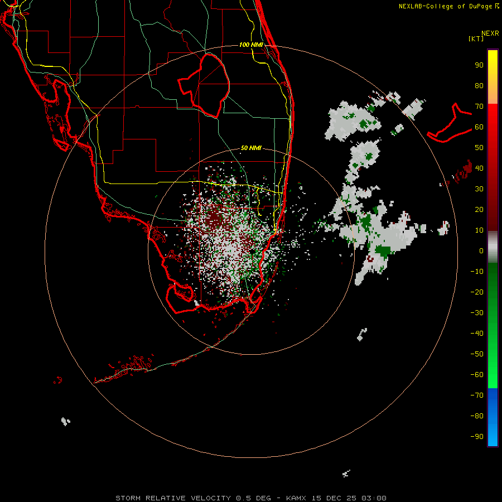The width and height of the screenshot is (502, 502).
Task: Click the 60 value on velocity scale
Action: (x=479, y=127)
